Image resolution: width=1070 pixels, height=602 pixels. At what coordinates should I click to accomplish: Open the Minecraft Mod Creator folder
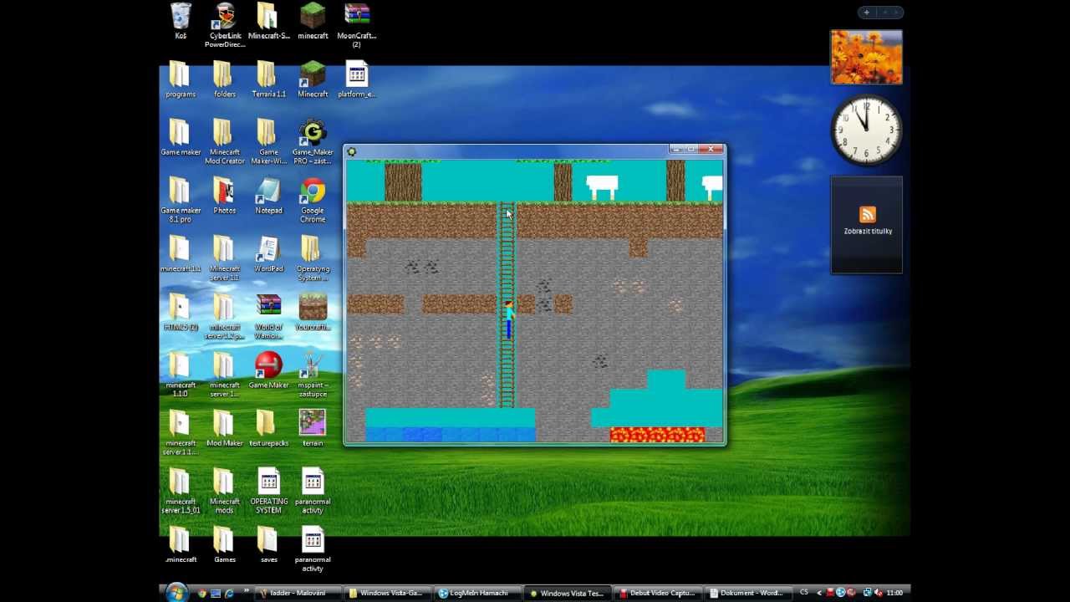click(x=224, y=141)
